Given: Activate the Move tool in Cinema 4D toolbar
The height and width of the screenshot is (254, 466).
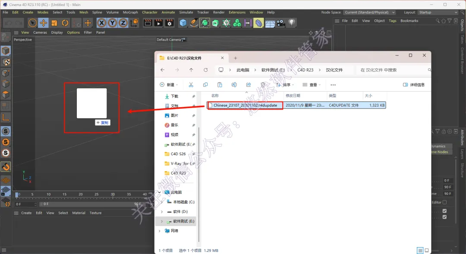Looking at the screenshot, I should click(x=44, y=23).
